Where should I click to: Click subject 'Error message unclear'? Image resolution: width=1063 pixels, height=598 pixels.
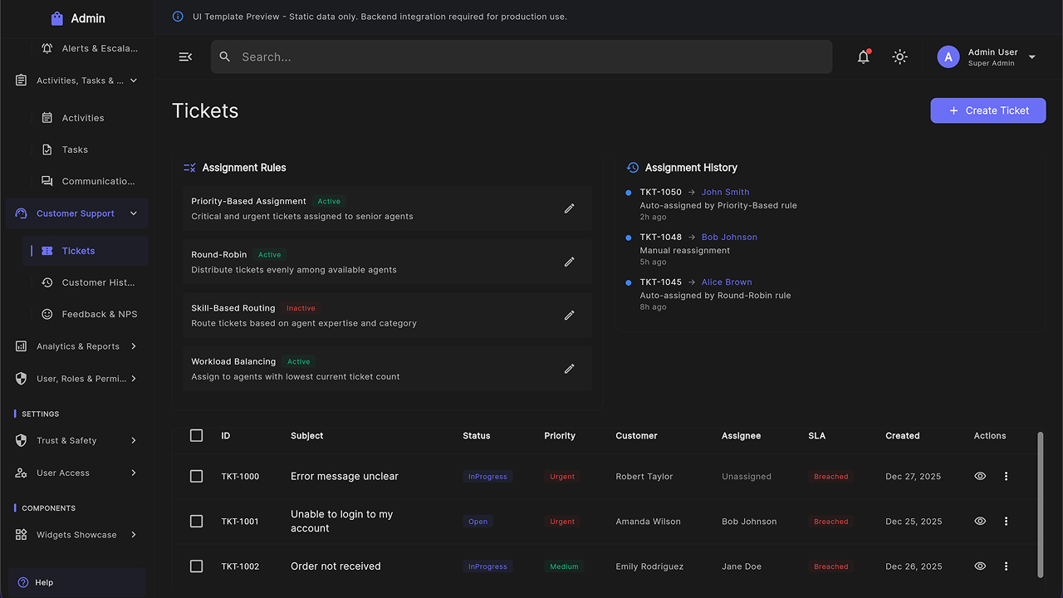coord(345,476)
